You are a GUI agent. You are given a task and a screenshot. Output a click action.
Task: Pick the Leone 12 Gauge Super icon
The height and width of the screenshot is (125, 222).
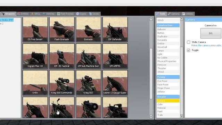115,83
